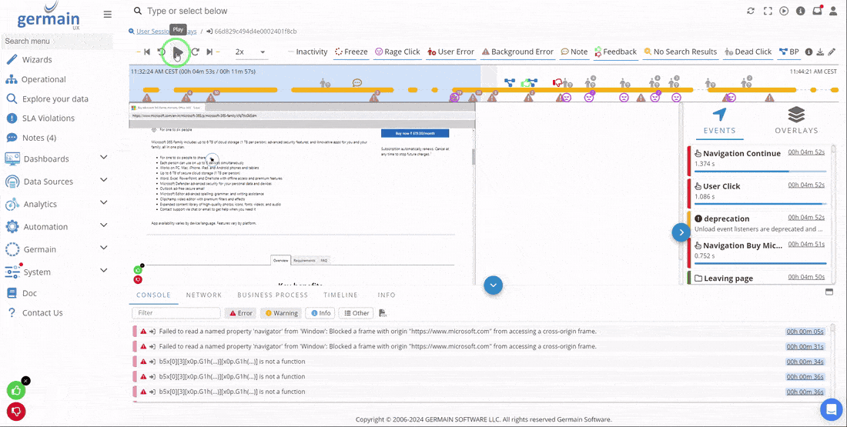Start the session replay with Play
Image resolution: width=847 pixels, height=427 pixels.
pos(178,52)
